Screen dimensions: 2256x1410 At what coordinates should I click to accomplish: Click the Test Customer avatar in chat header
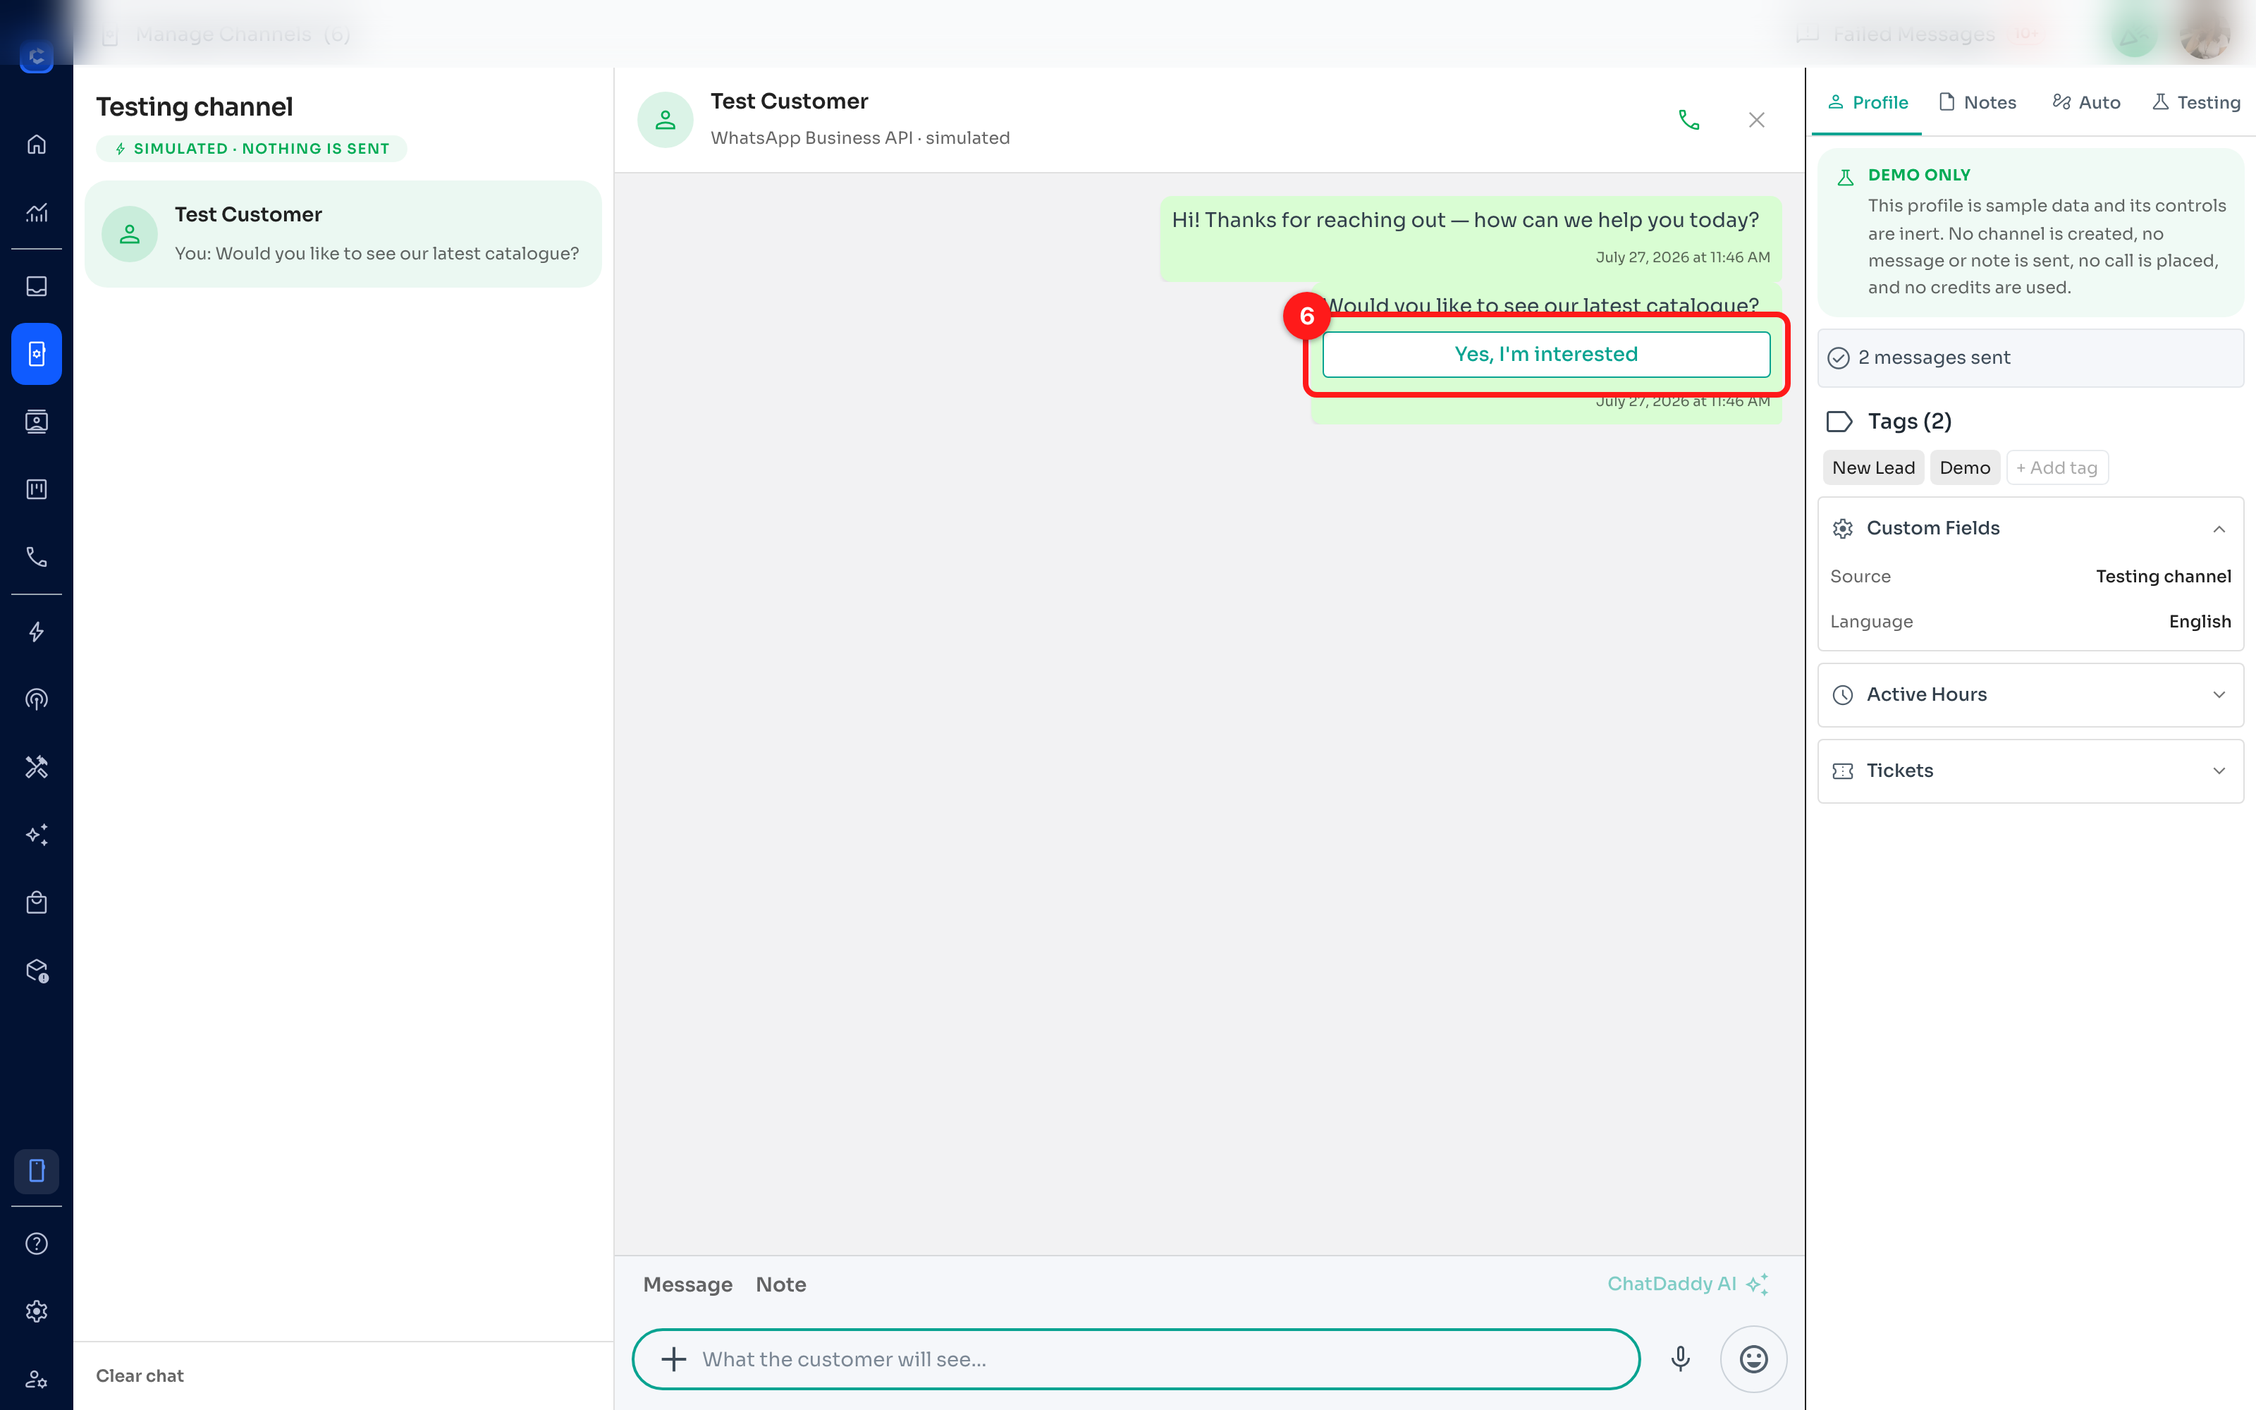(666, 121)
